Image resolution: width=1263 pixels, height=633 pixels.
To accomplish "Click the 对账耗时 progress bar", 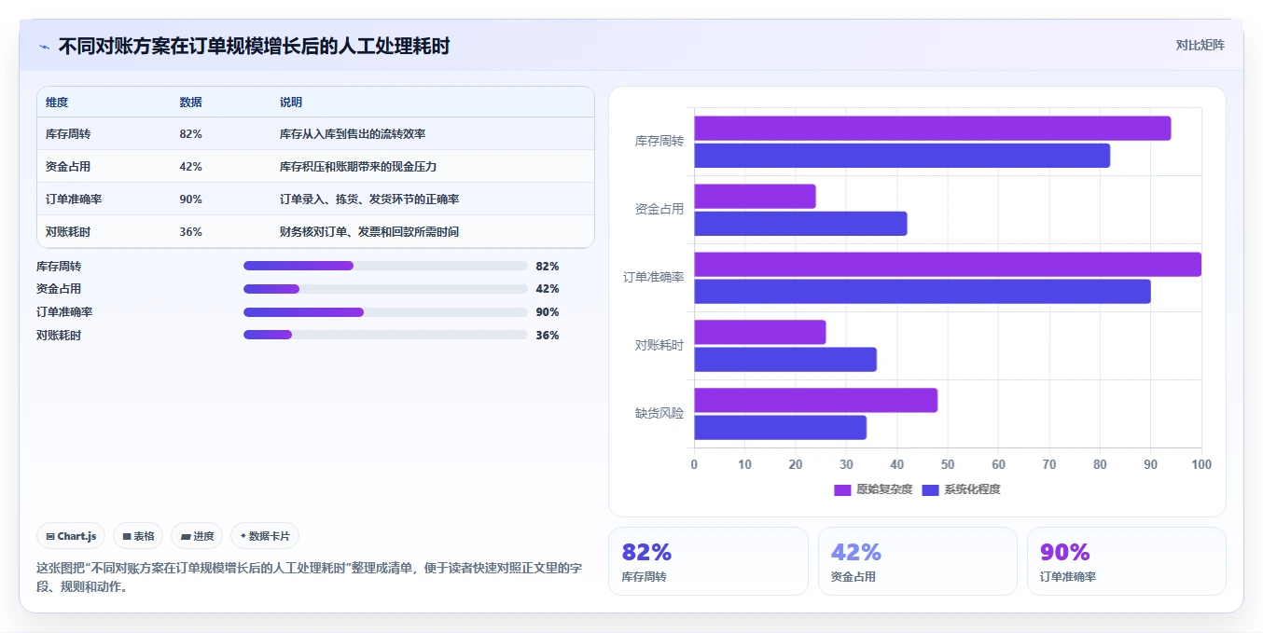I will point(385,335).
